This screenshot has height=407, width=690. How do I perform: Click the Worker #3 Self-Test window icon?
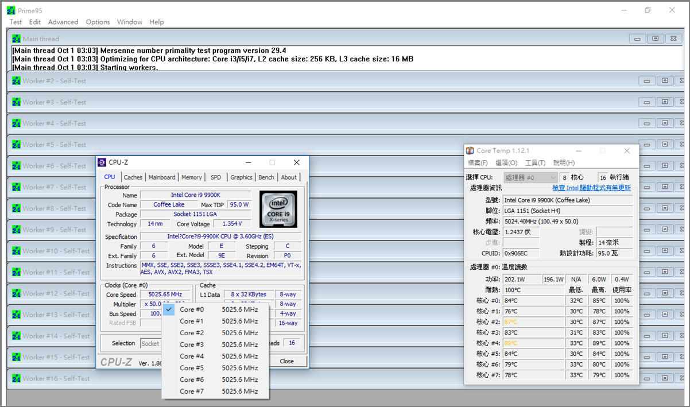point(16,102)
